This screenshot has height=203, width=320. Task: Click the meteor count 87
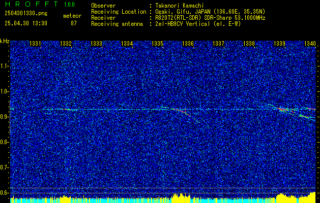pos(74,23)
